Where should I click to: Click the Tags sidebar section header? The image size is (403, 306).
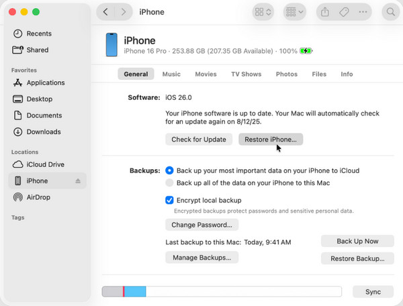coord(17,217)
